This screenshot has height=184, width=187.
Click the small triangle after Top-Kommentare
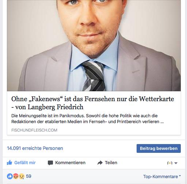tap(180, 176)
